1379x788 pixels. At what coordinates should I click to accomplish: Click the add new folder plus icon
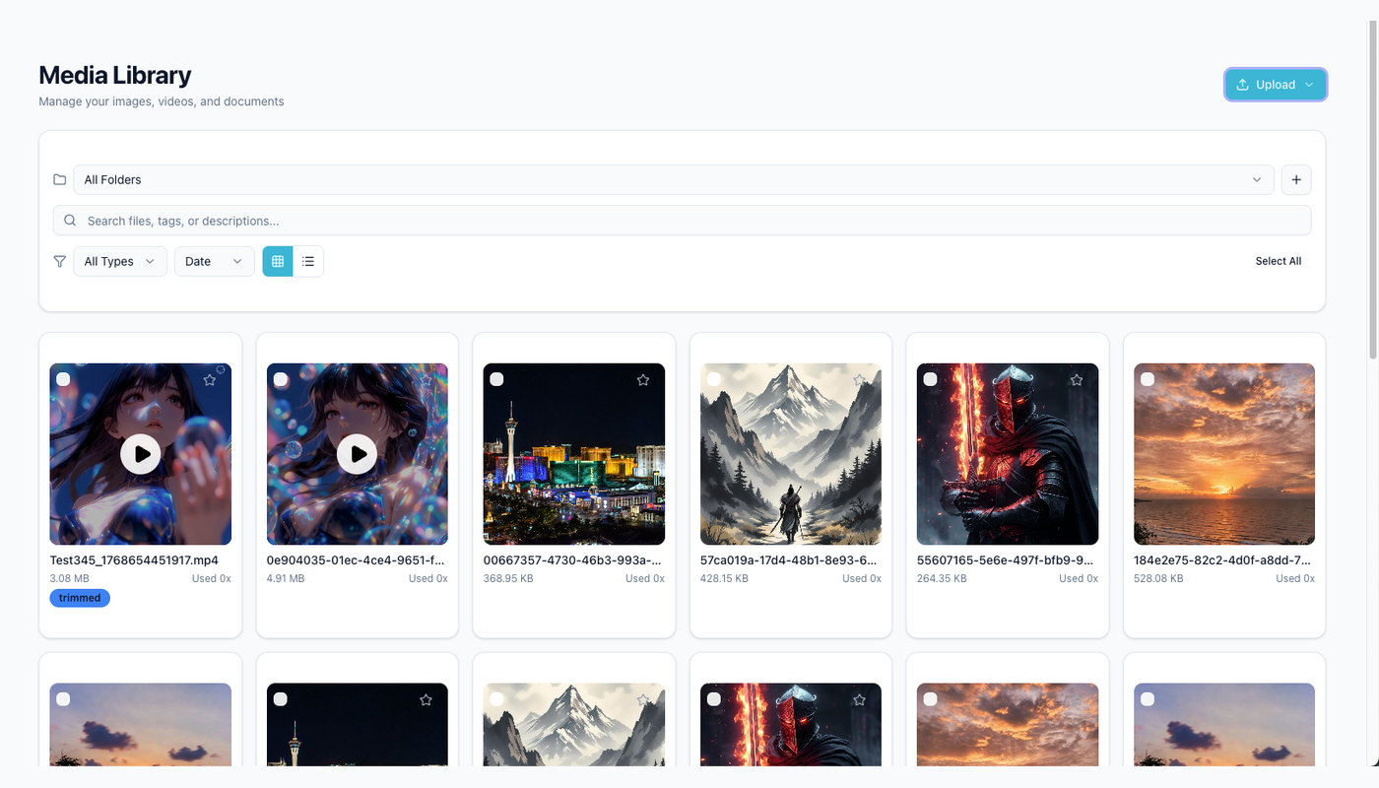[x=1296, y=179]
